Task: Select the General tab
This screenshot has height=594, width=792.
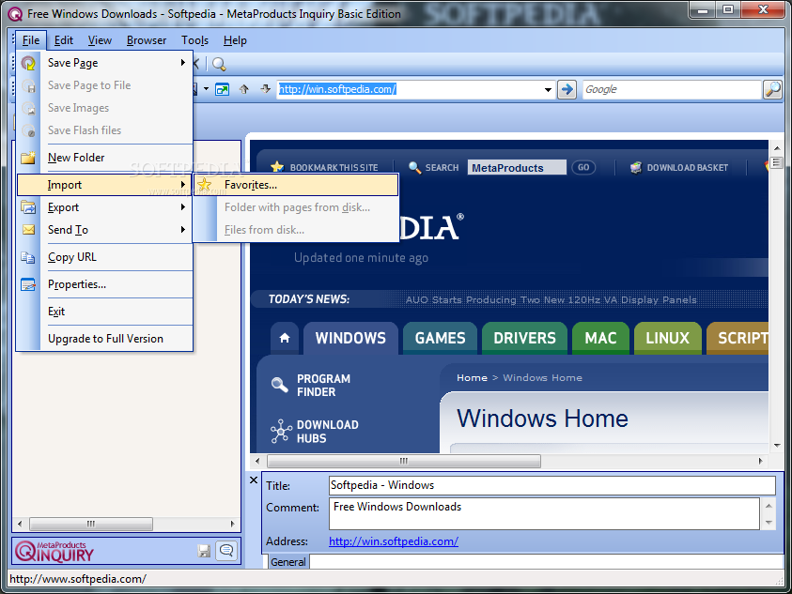Action: 287,562
